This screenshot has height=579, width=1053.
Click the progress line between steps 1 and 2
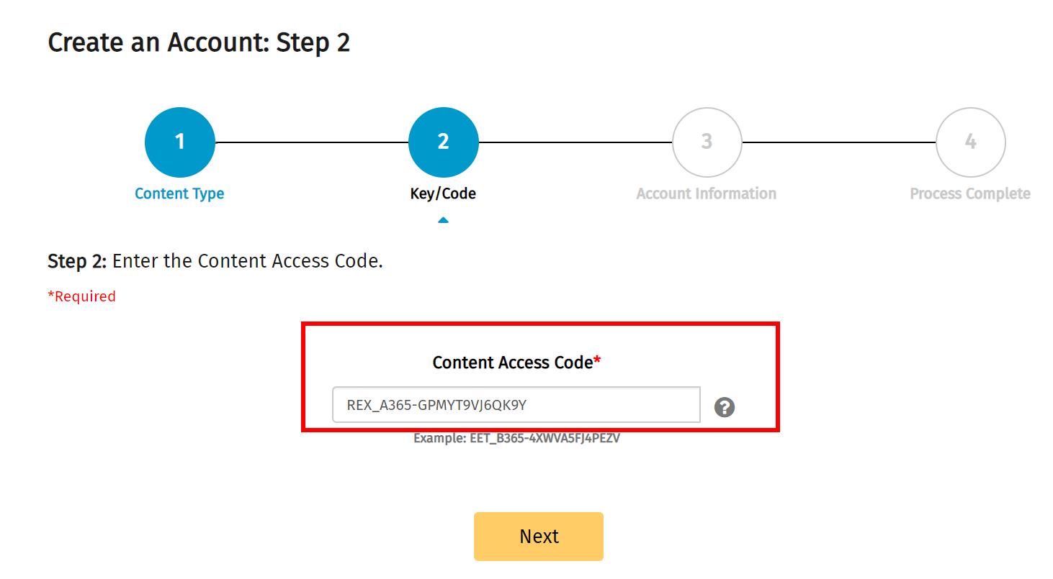312,142
